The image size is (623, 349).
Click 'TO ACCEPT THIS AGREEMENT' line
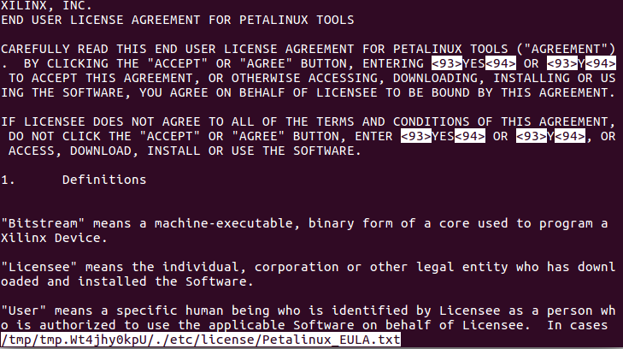pyautogui.click(x=312, y=78)
